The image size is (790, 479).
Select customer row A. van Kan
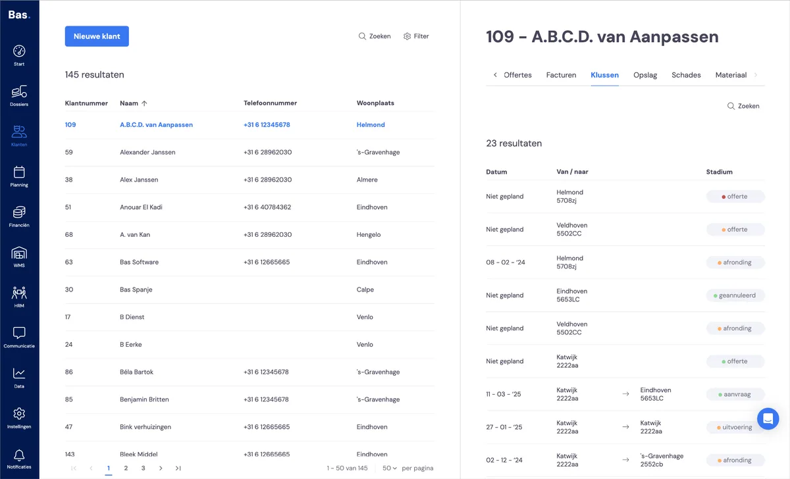pos(250,235)
